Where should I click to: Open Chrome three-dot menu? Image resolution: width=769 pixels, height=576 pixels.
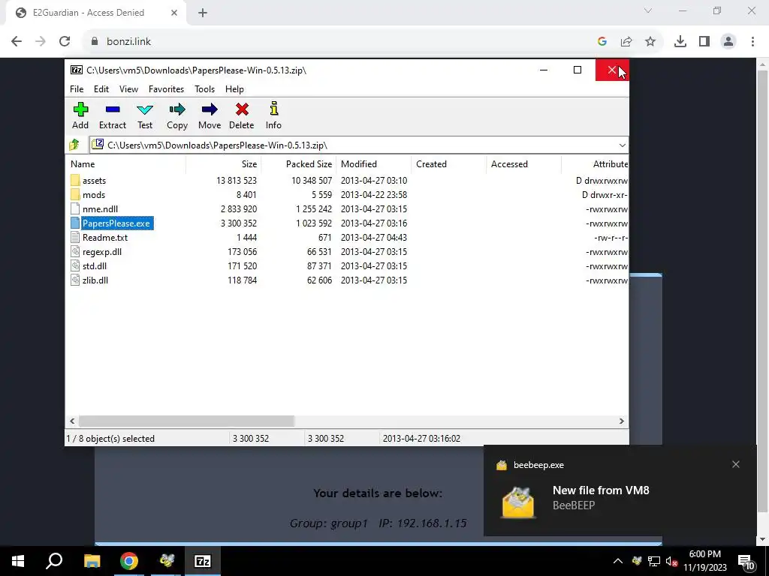click(752, 42)
